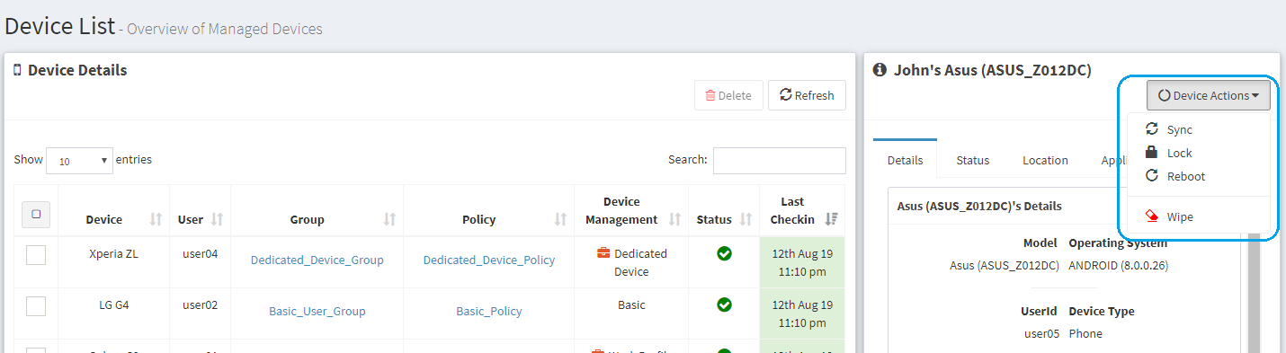Click the info icon beside John's Asus
The width and height of the screenshot is (1286, 353).
pyautogui.click(x=880, y=70)
